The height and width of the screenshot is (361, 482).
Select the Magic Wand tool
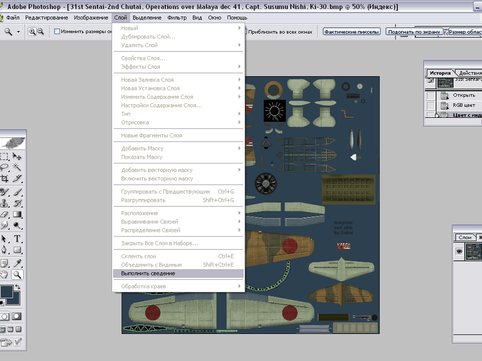[x=17, y=167]
